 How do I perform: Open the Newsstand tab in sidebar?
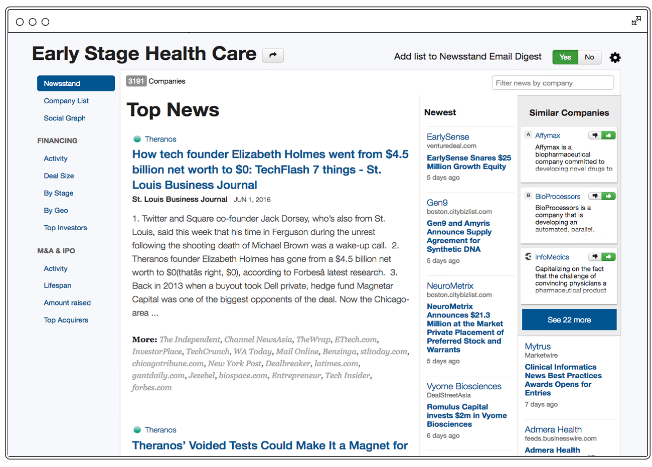76,83
